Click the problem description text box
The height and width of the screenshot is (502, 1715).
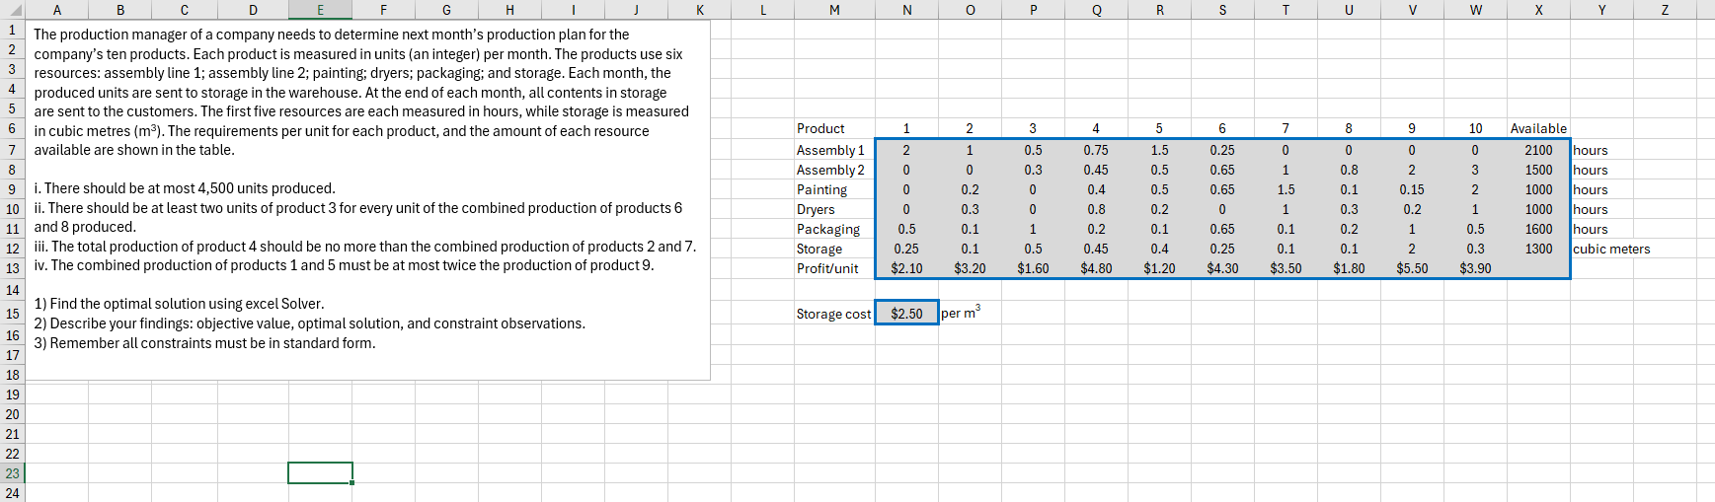coord(366,199)
